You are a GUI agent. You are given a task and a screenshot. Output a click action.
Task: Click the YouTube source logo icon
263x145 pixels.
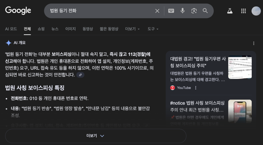click(172, 88)
